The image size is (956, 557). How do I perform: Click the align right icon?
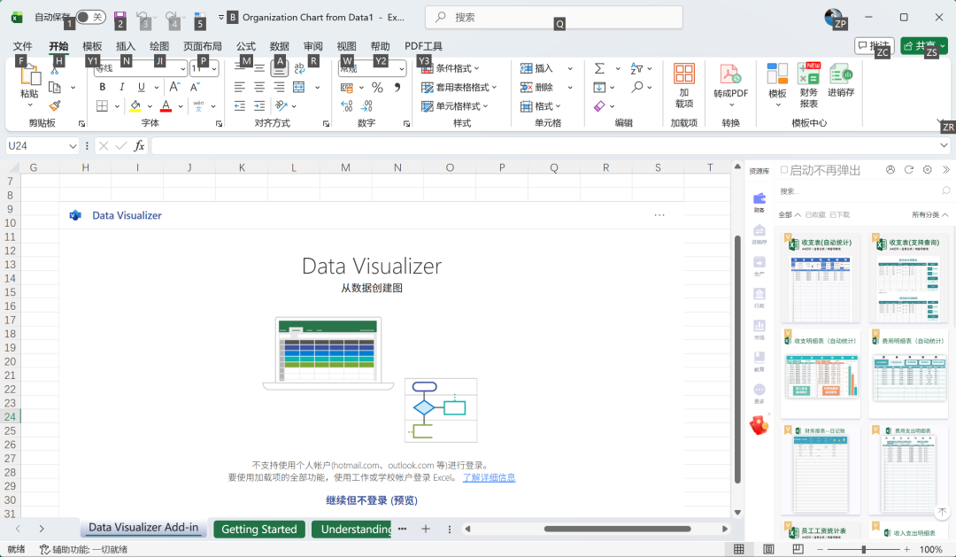[279, 88]
